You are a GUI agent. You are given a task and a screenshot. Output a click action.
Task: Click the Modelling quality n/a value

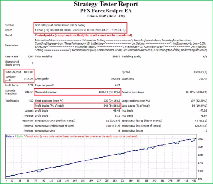205,57
